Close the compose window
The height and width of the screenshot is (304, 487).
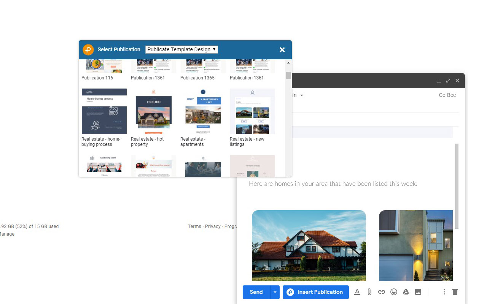tap(457, 81)
